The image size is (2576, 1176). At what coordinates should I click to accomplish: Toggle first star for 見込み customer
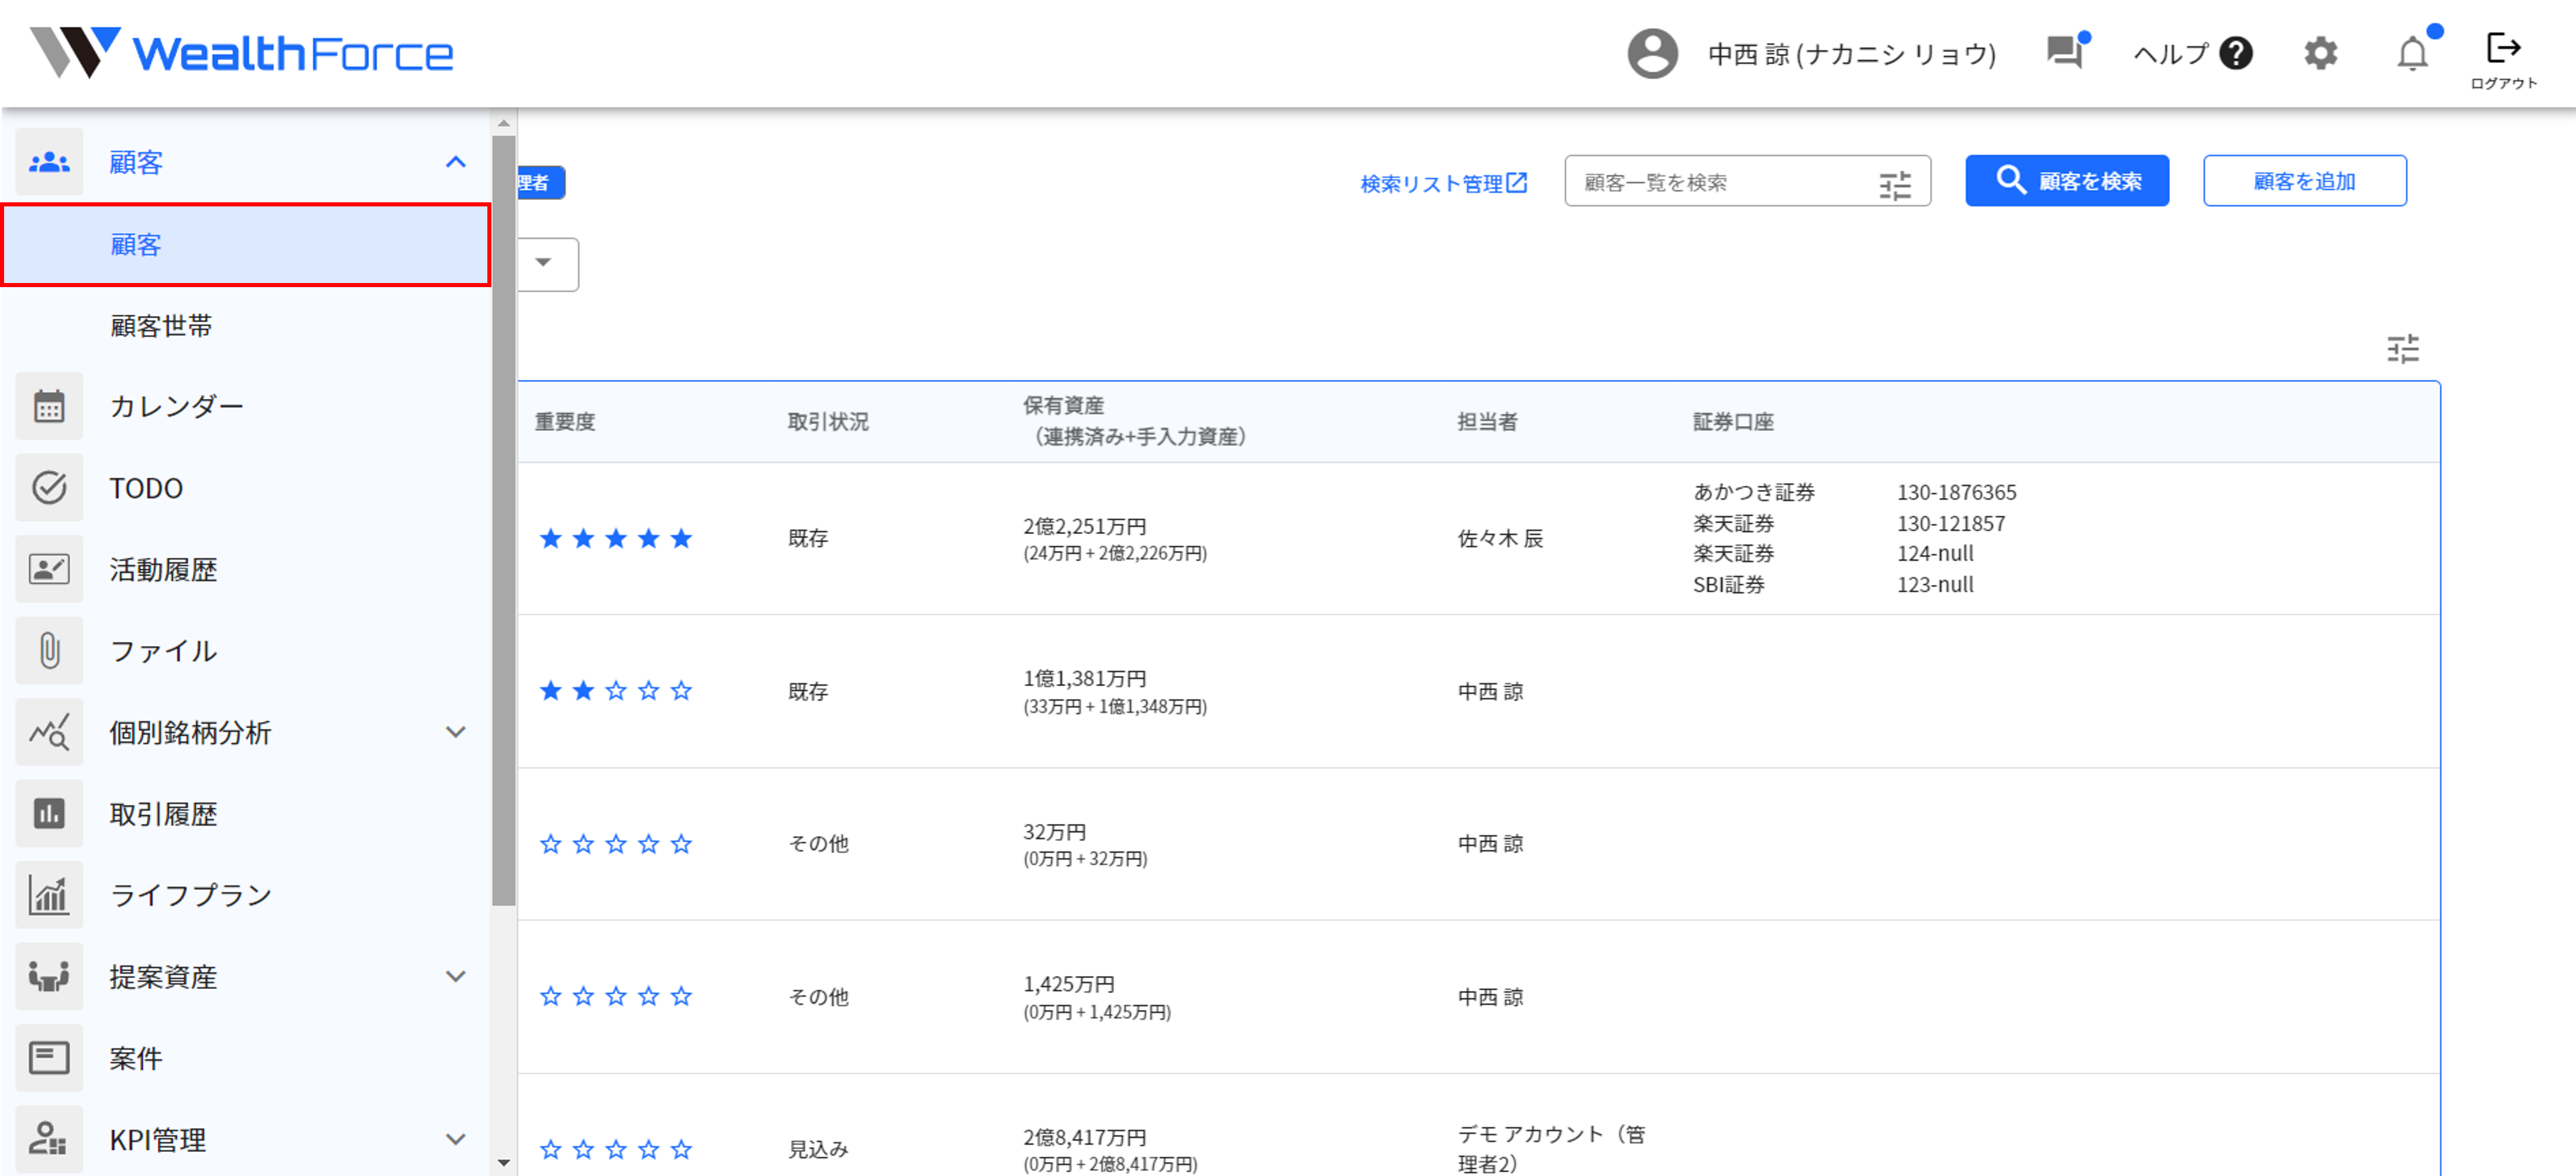coord(550,1149)
